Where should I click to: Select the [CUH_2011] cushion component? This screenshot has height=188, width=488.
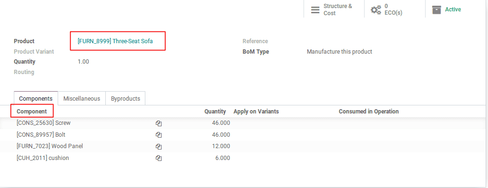coord(42,158)
